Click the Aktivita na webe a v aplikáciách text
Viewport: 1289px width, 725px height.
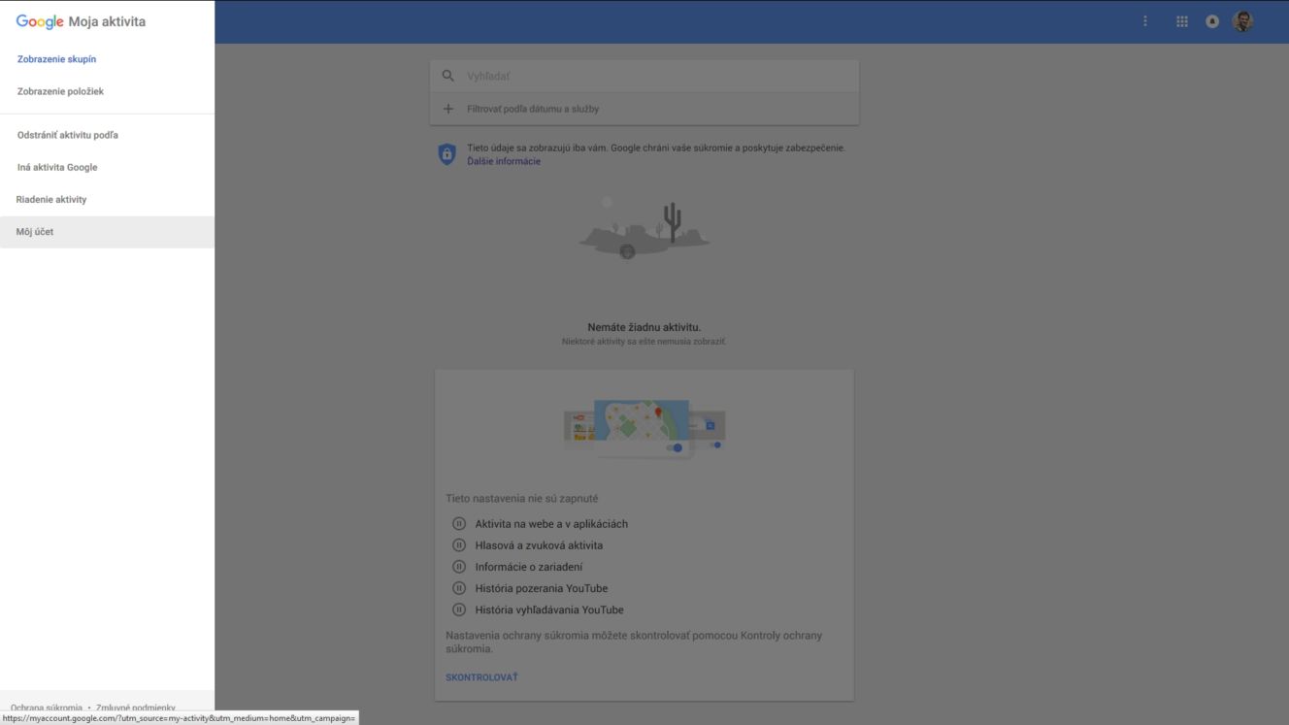coord(551,524)
